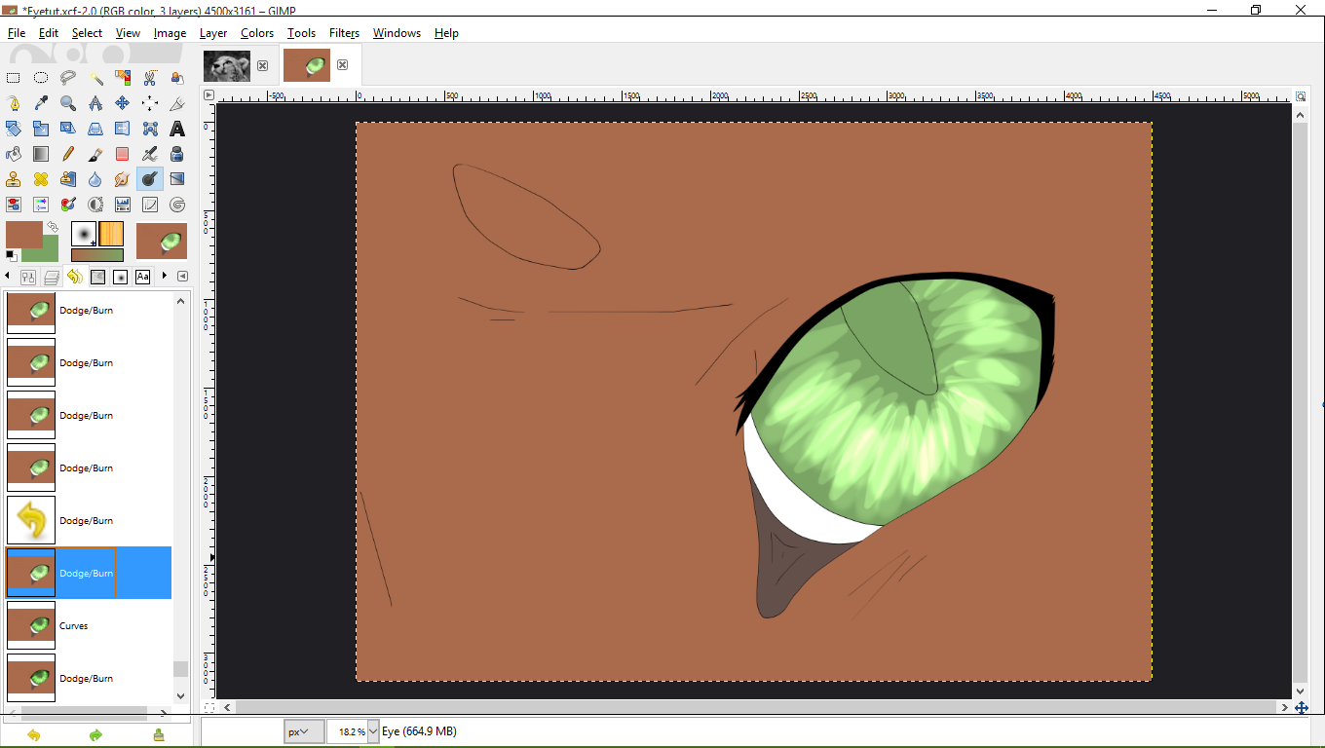Image resolution: width=1325 pixels, height=748 pixels.
Task: Swap foreground and background colors
Action: pos(53,226)
